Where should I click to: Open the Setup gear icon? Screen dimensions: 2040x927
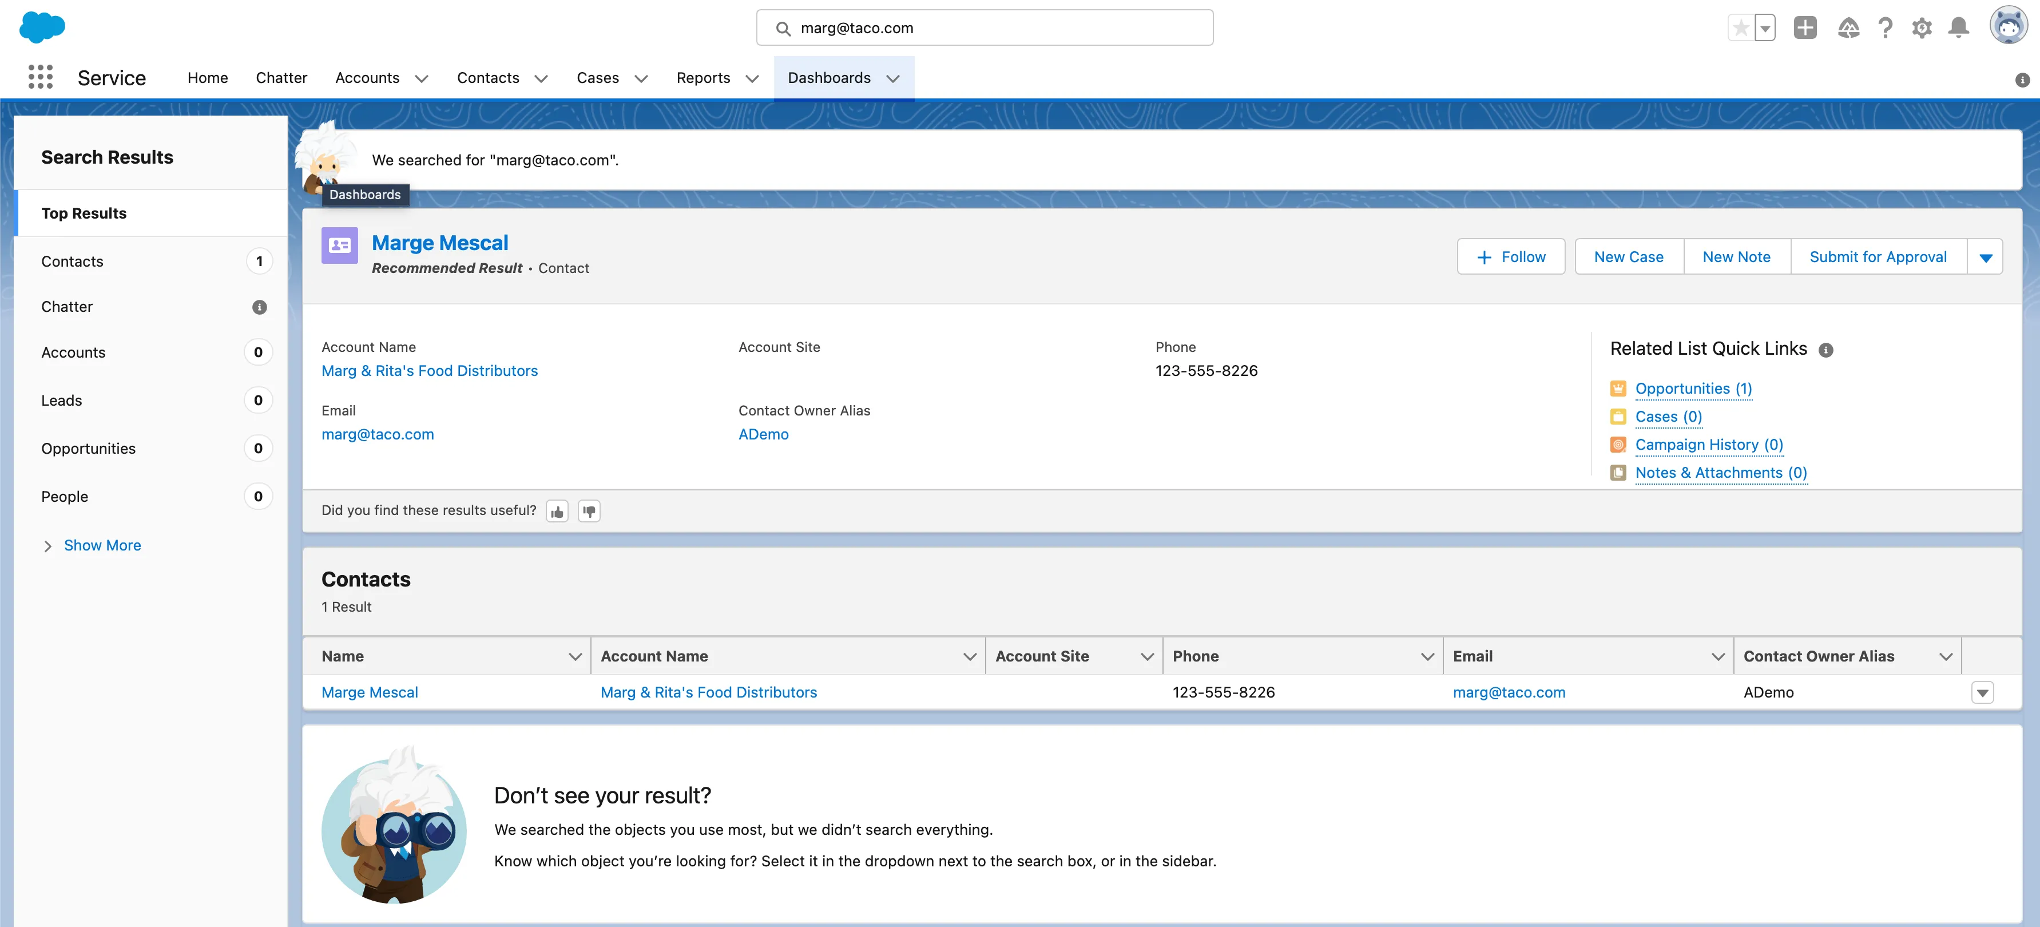1922,27
